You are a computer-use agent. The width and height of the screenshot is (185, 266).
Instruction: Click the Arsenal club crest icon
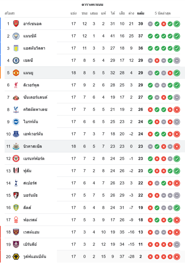click(16, 24)
